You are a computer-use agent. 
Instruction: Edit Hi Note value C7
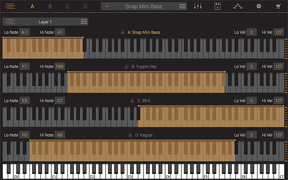[60, 101]
